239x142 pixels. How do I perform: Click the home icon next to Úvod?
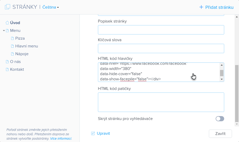tap(7, 23)
